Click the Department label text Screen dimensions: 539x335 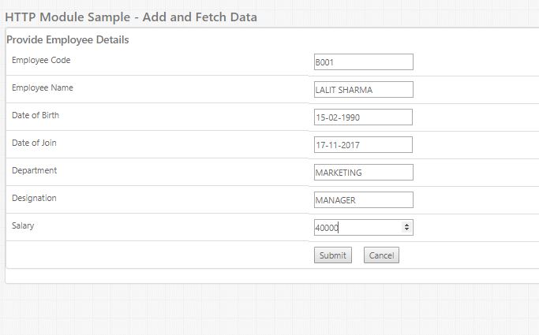click(x=34, y=170)
